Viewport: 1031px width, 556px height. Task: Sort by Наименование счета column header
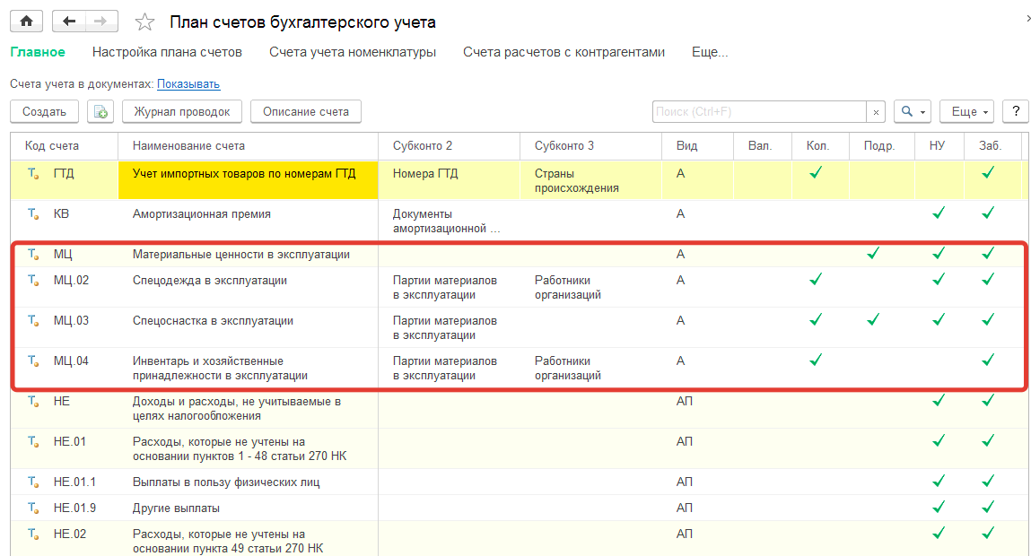pos(248,146)
